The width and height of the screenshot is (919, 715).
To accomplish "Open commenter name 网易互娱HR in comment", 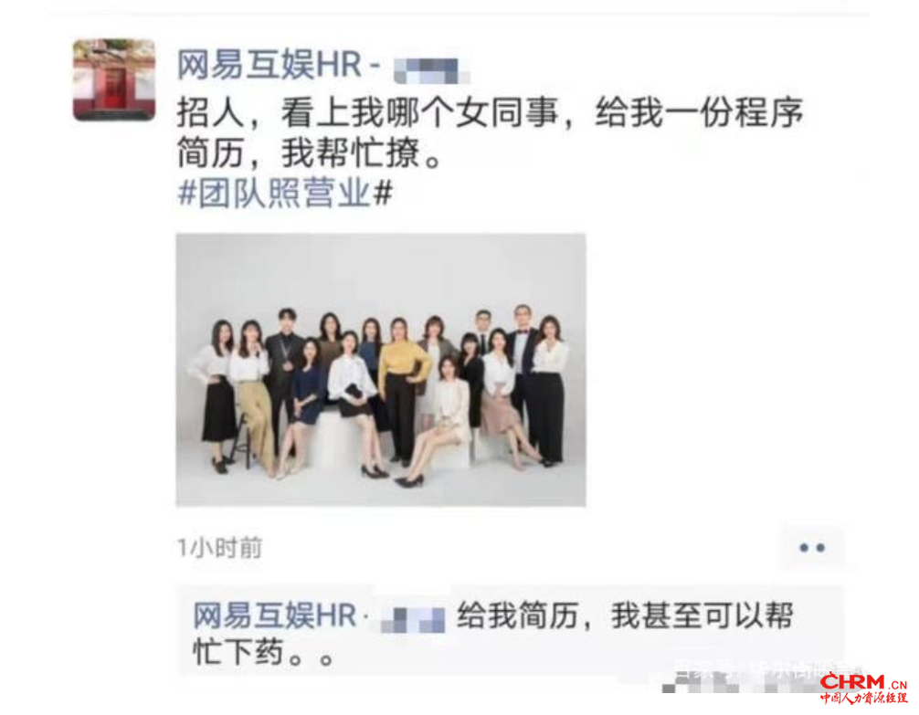I will coord(275,616).
